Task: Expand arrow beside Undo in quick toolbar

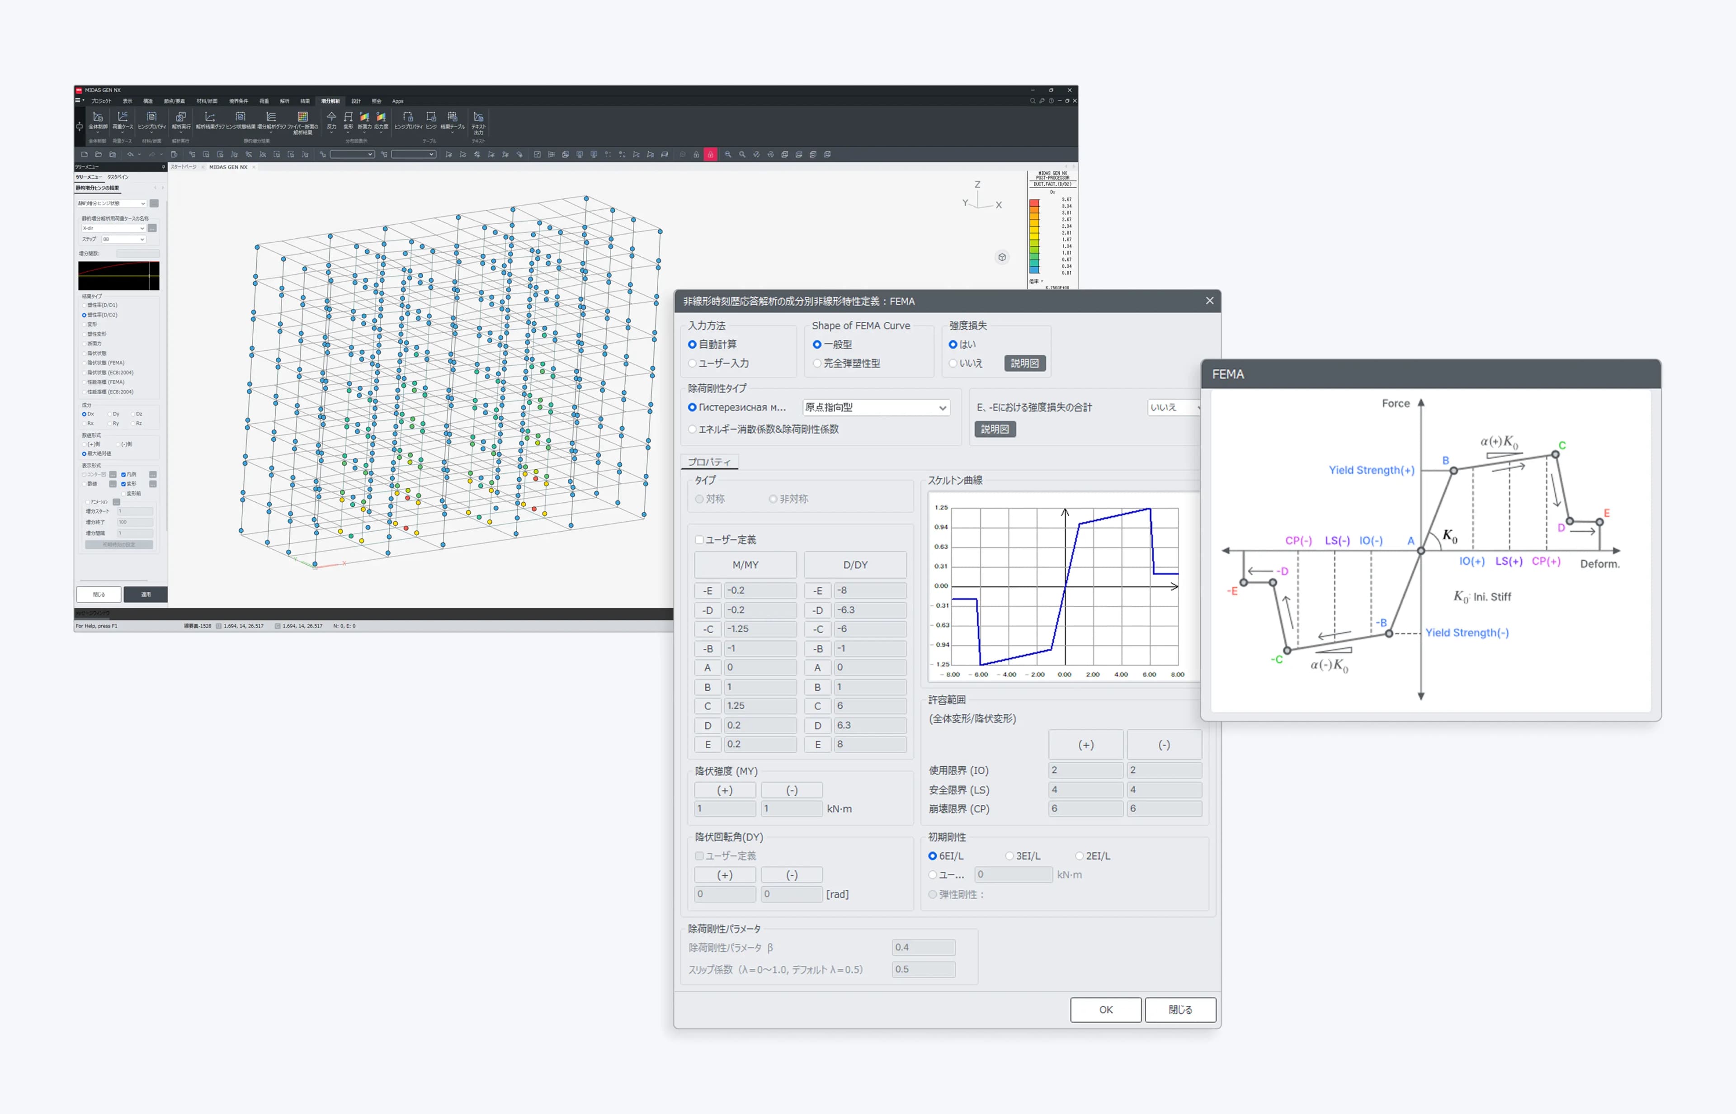Action: click(140, 154)
